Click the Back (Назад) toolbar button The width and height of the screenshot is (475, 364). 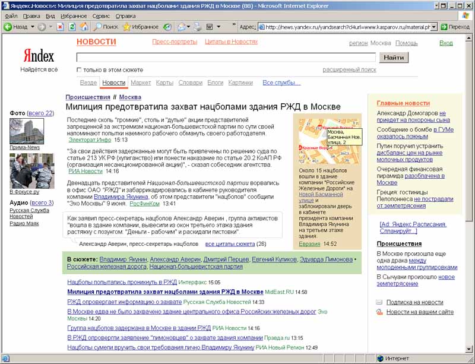[x=16, y=27]
